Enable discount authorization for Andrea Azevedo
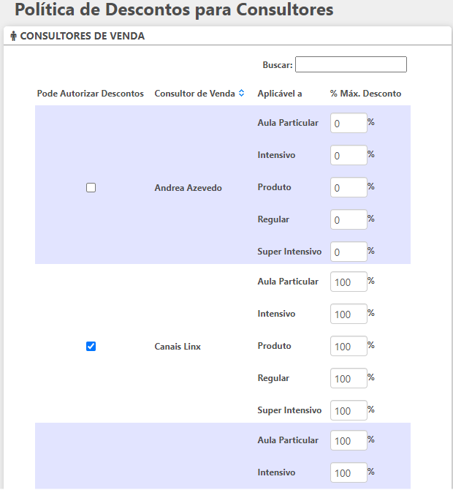 coord(91,187)
